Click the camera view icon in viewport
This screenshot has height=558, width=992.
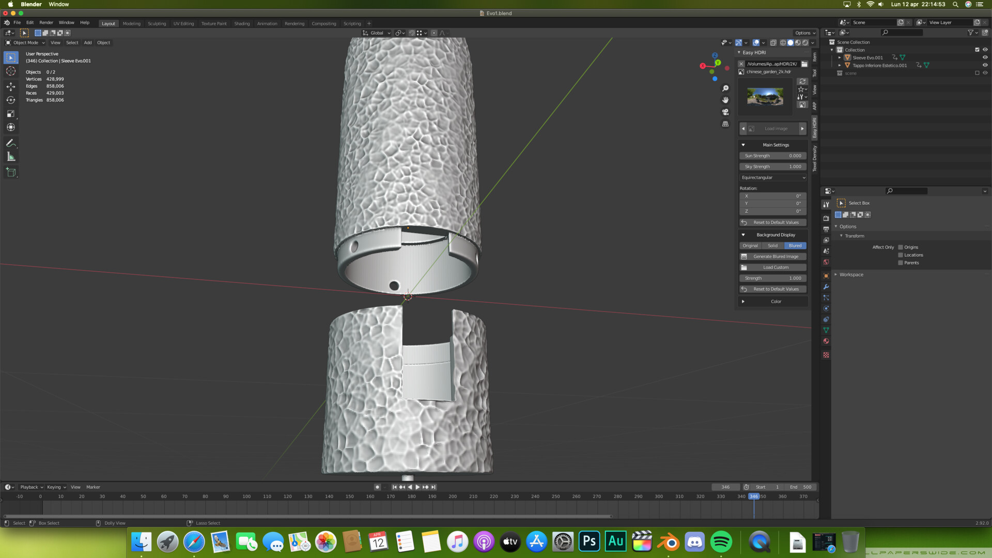point(725,112)
